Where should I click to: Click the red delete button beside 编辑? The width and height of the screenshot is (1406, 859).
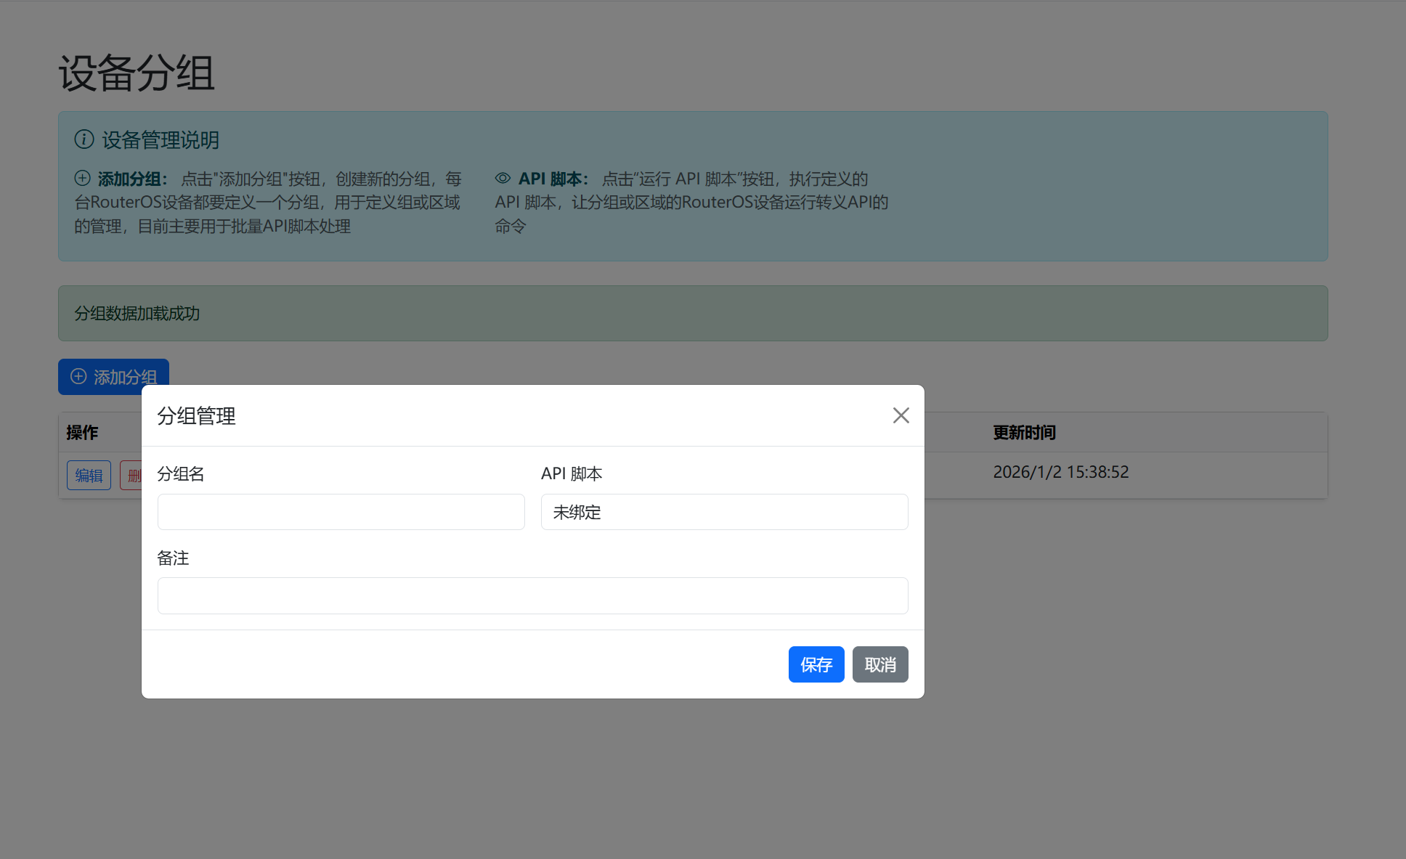pyautogui.click(x=131, y=475)
